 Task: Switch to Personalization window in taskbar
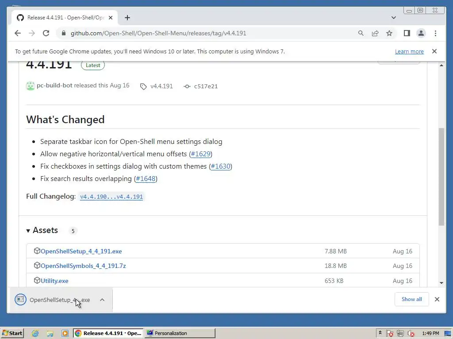tap(180, 333)
